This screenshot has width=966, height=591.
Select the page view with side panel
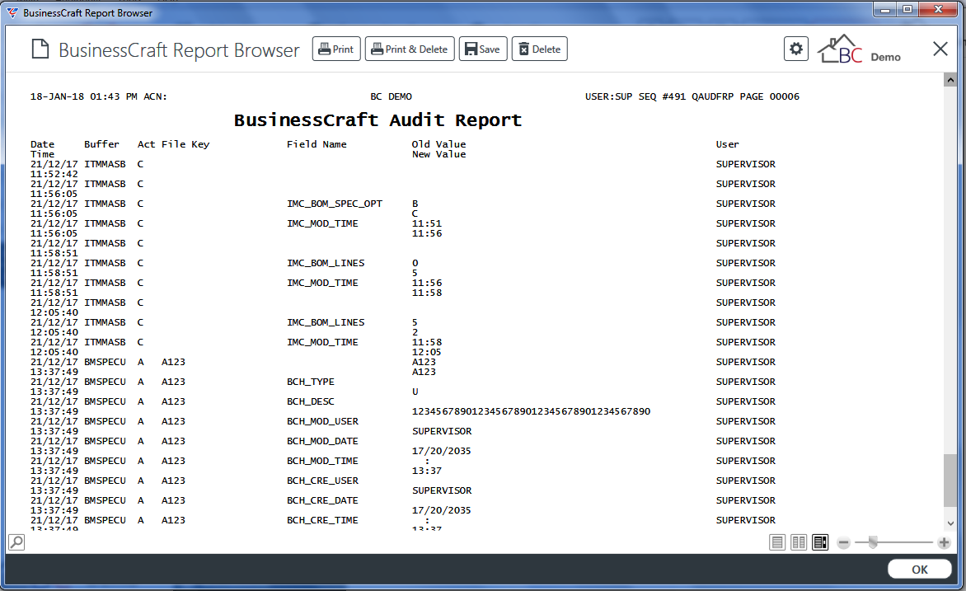coord(820,542)
